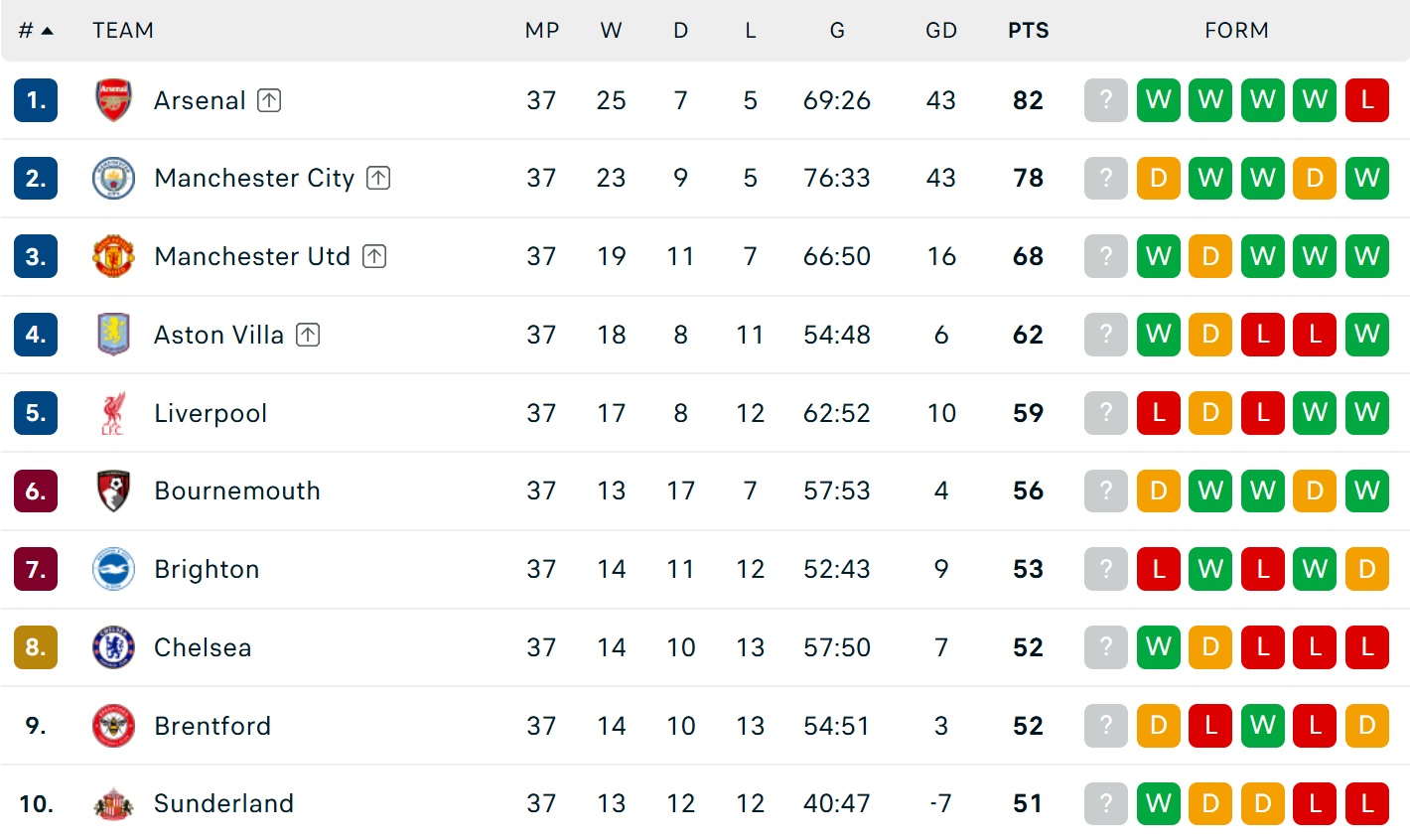1410x840 pixels.
Task: Open the Bournemouth team page link
Action: 237,490
